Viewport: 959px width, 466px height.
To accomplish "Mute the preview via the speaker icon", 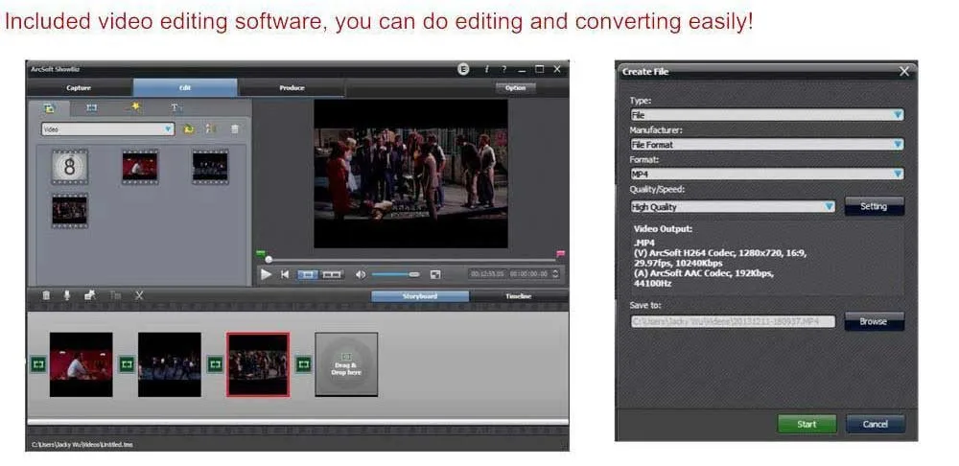I will [361, 274].
